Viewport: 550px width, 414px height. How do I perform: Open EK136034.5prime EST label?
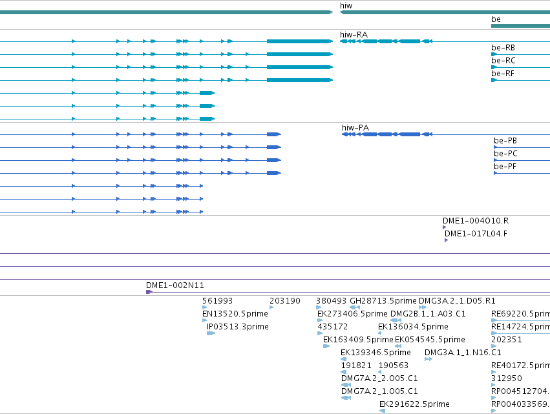click(x=413, y=327)
